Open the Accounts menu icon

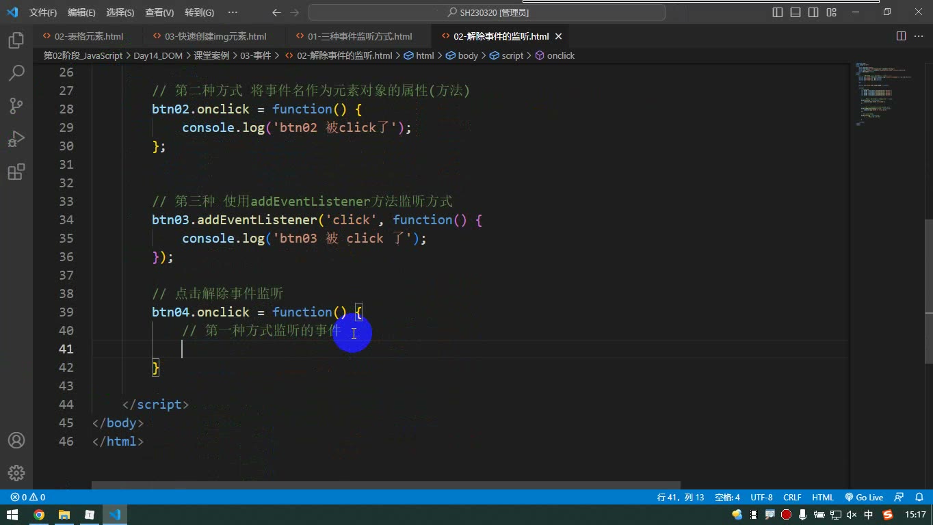tap(16, 440)
